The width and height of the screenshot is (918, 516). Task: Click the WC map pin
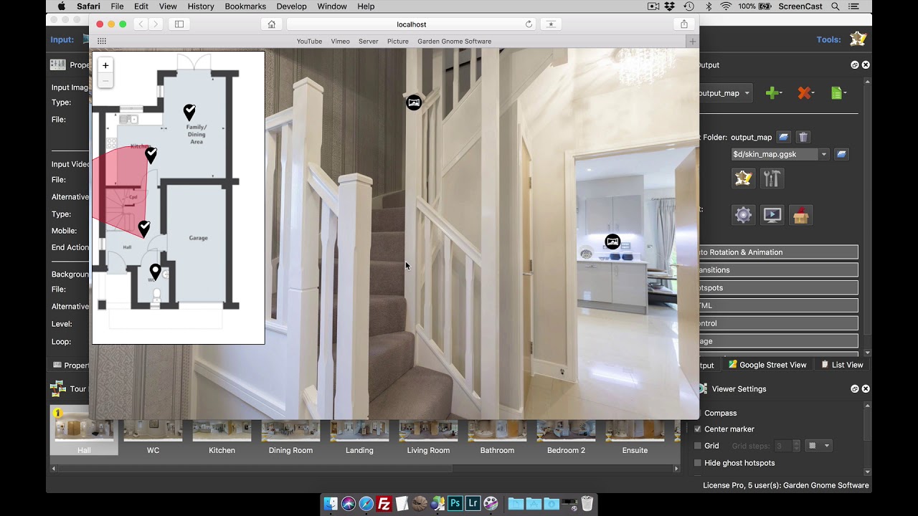156,272
